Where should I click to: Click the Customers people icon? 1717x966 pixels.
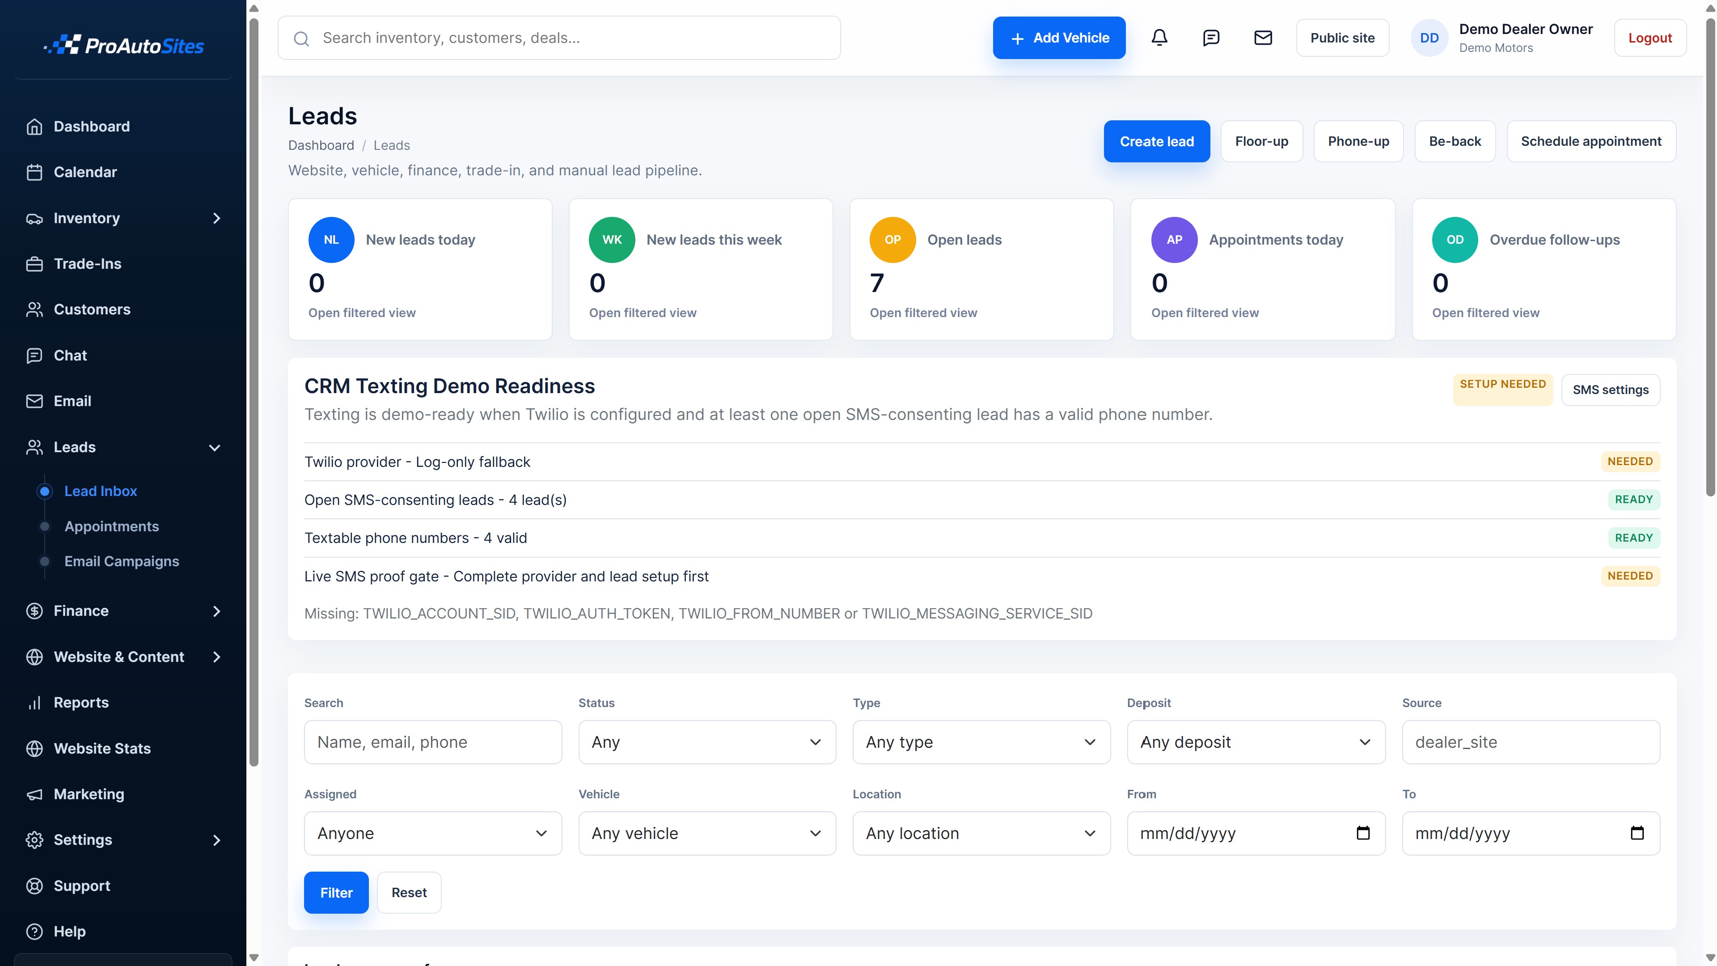tap(34, 309)
